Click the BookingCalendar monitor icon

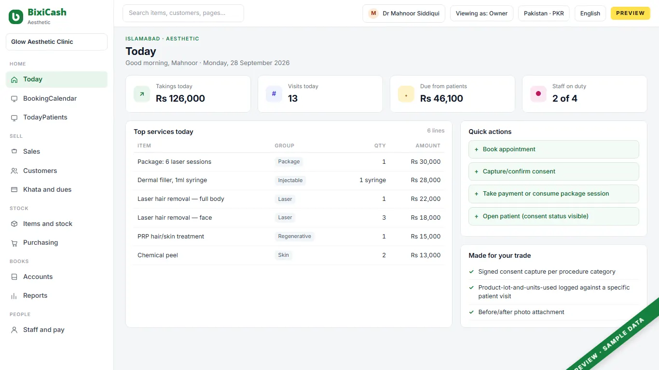point(14,99)
